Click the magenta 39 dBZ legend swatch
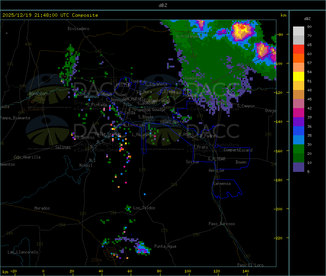The image size is (326, 276). [298, 112]
